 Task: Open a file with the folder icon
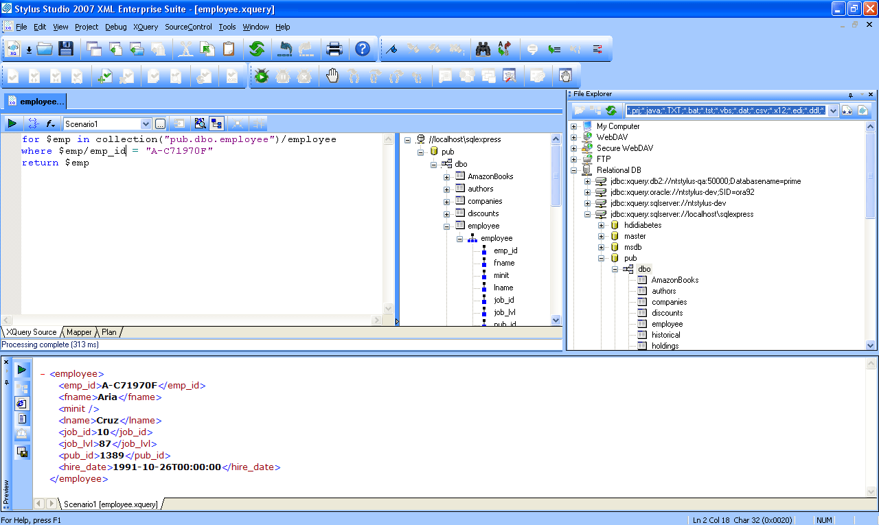tap(45, 49)
